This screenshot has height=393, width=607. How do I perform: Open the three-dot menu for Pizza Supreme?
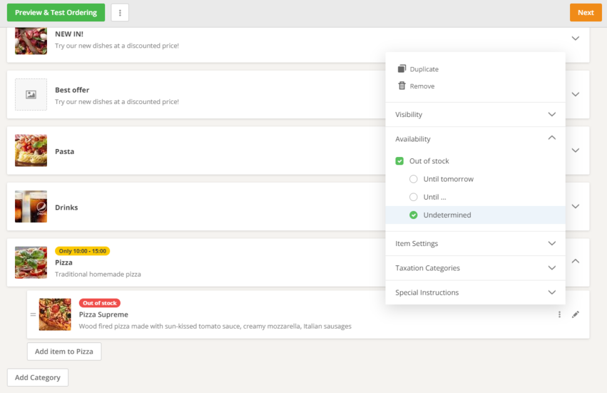[x=559, y=315]
